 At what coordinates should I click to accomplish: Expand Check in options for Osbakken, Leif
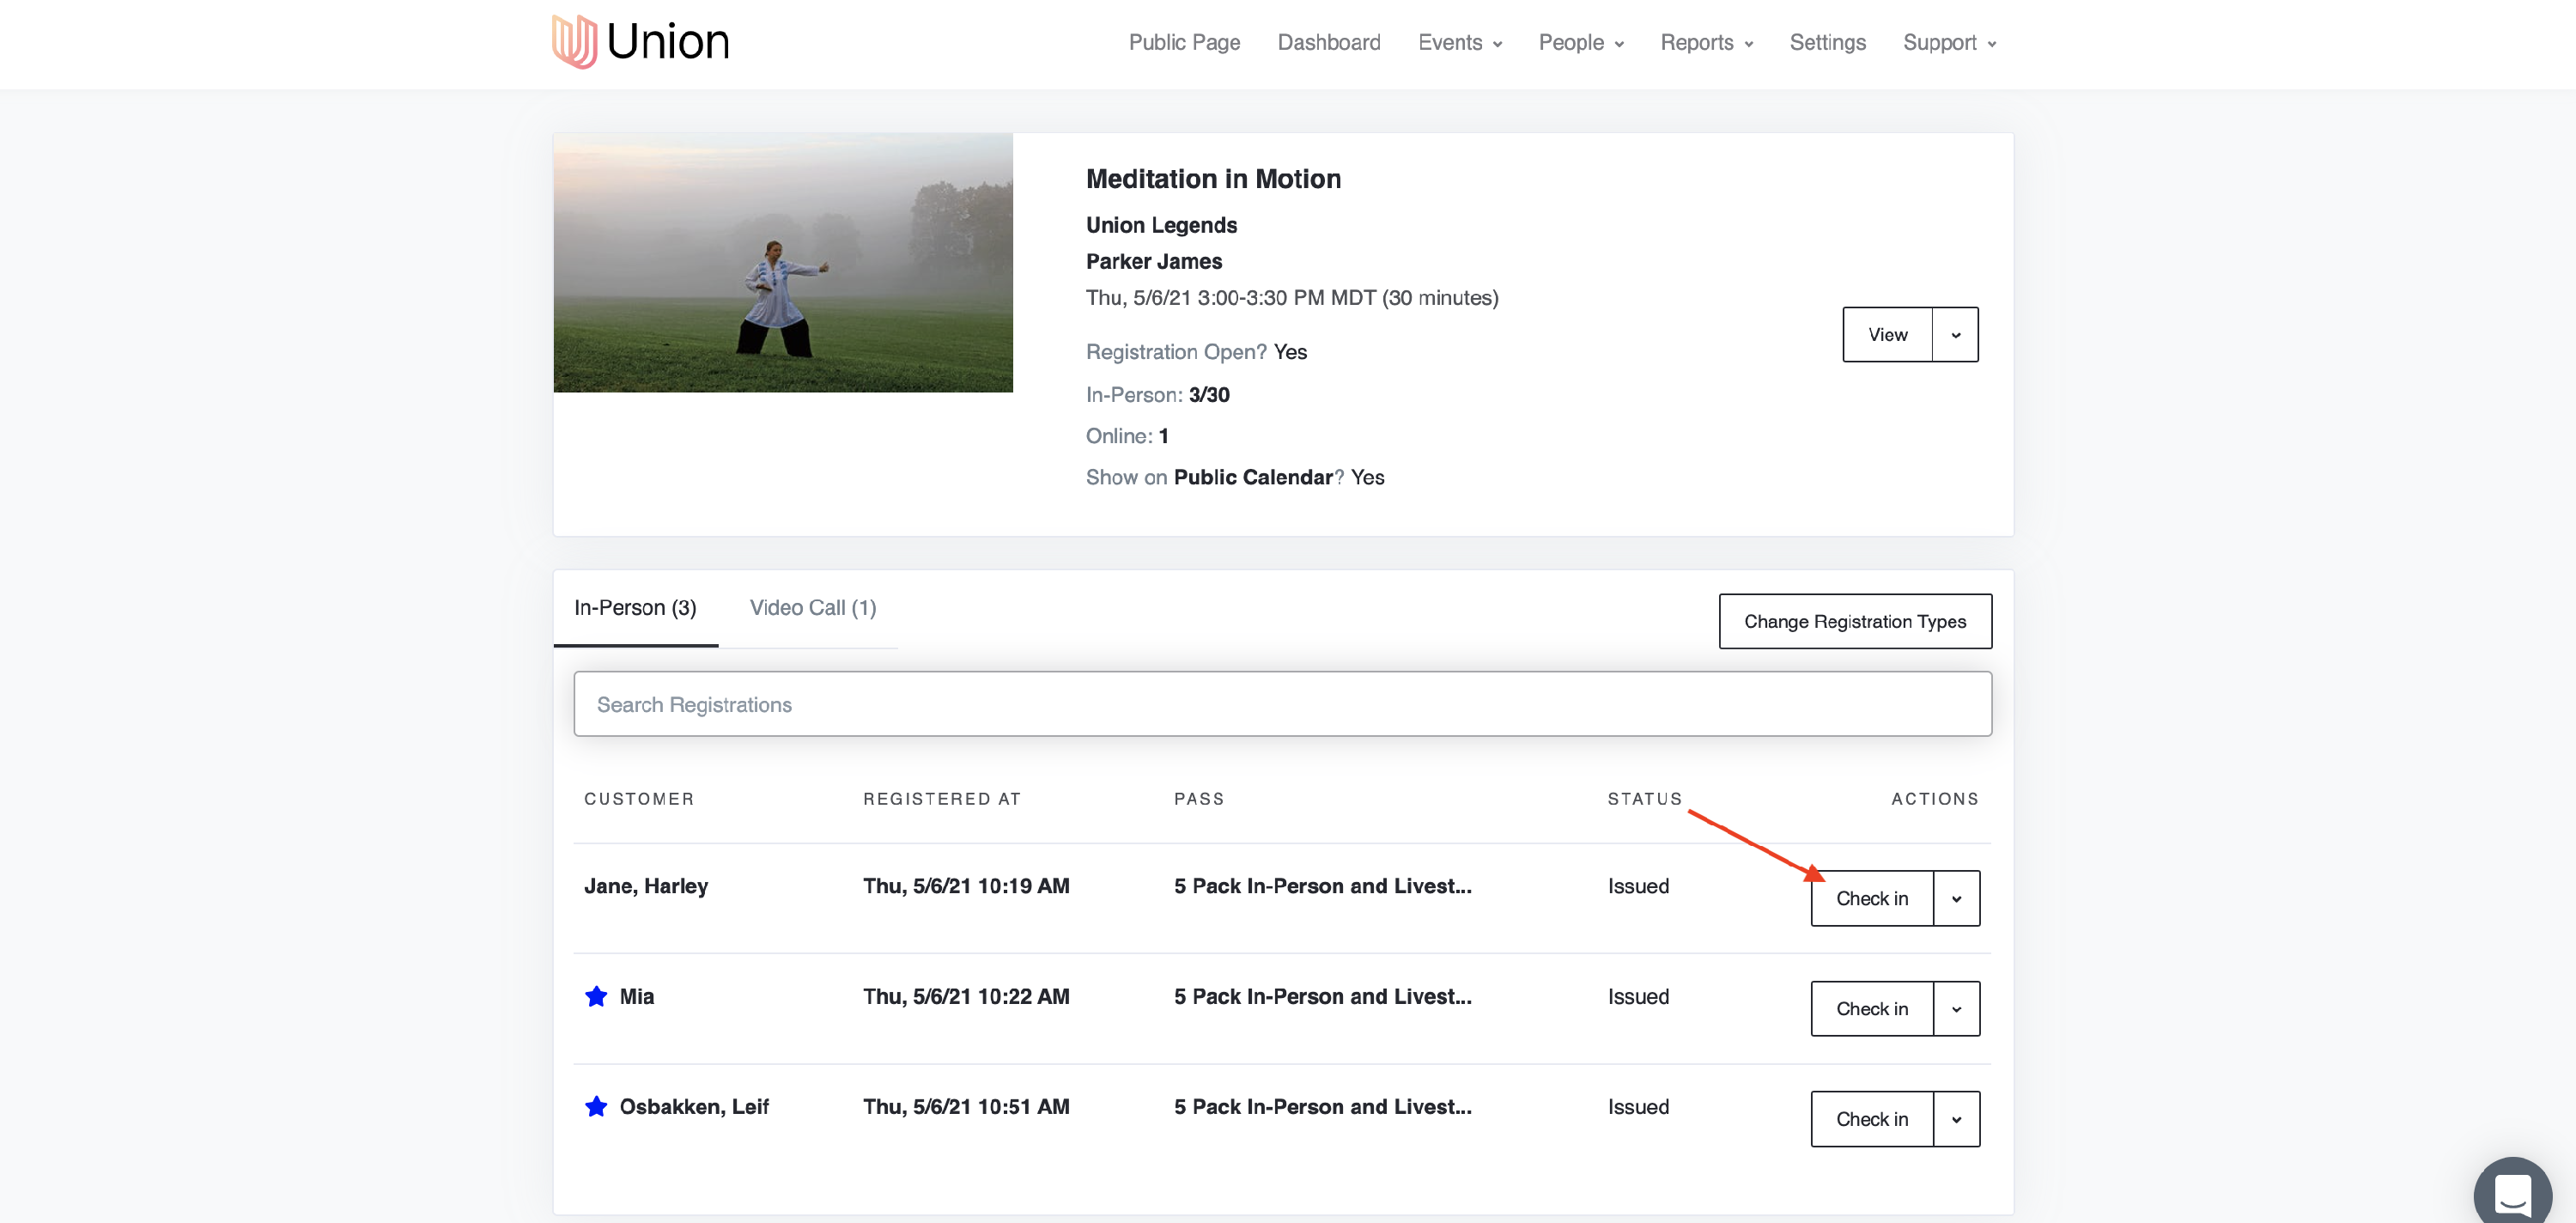[1956, 1119]
